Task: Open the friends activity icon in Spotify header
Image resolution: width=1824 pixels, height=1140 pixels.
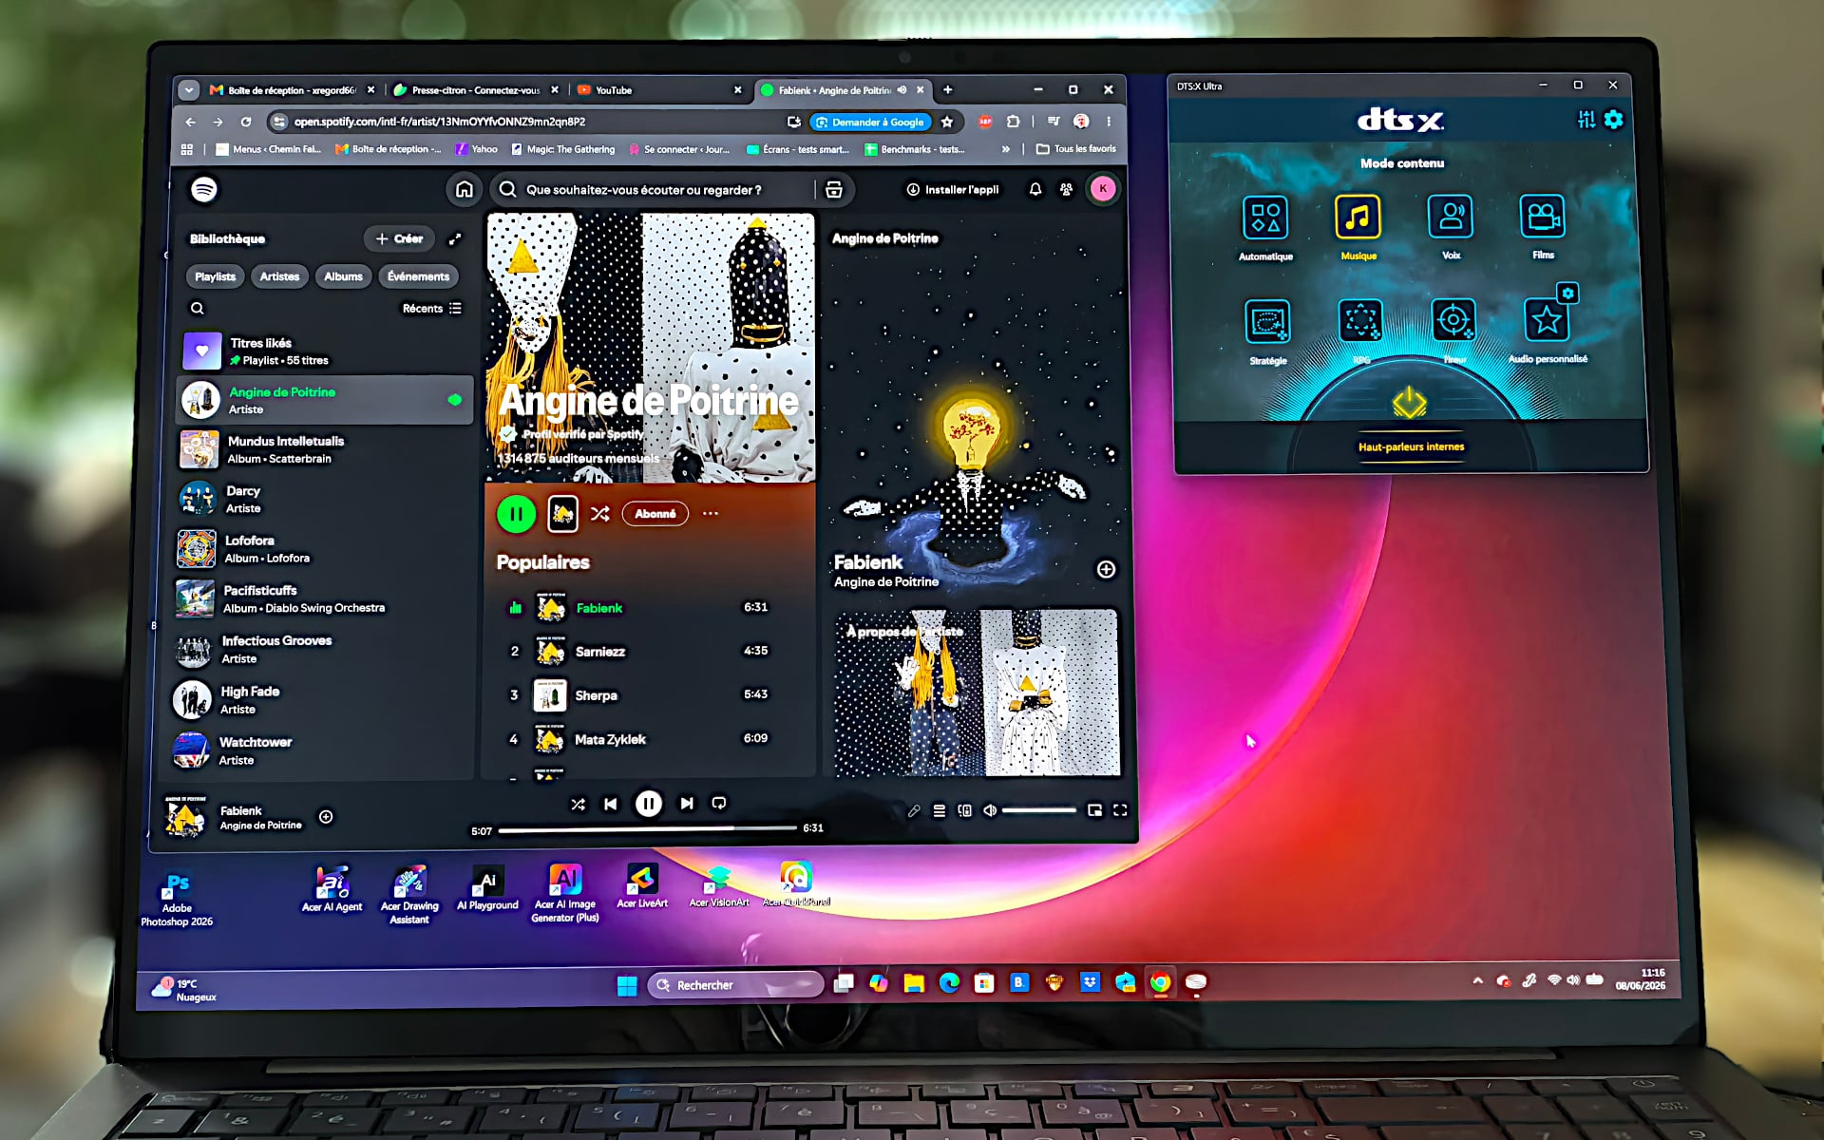Action: click(x=1066, y=189)
